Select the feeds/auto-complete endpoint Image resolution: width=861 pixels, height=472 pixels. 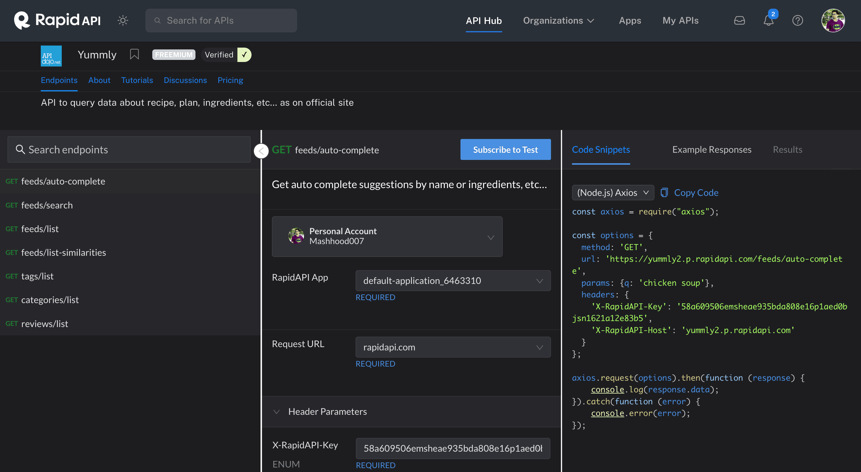click(x=130, y=181)
